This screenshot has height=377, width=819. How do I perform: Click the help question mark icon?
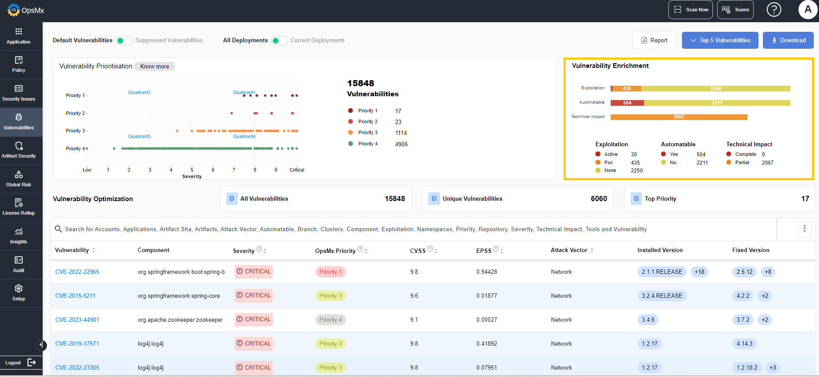coord(774,10)
